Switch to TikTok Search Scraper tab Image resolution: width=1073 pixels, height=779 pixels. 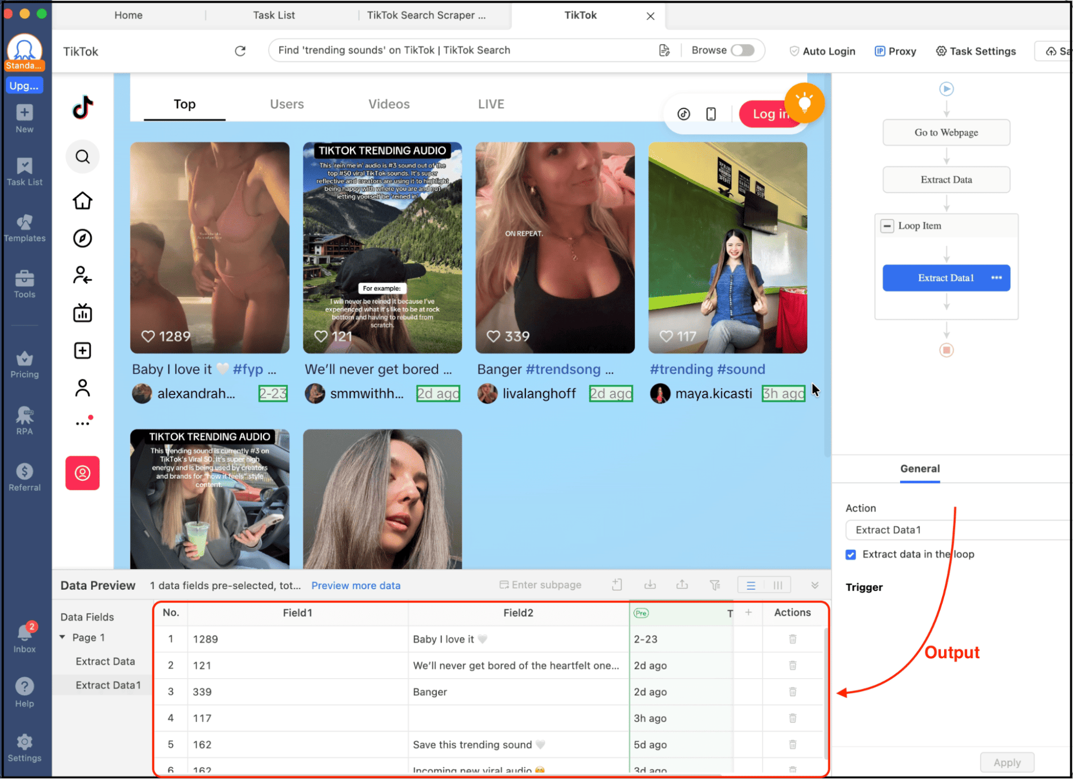point(426,15)
